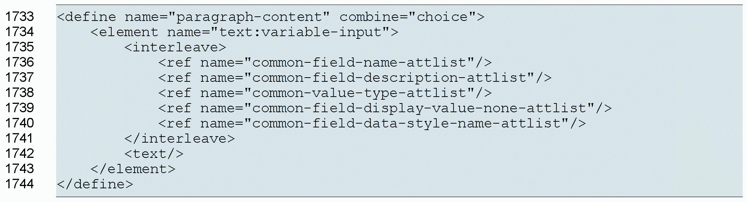Viewport: 747px width, 202px height.
Task: Click the opening element tag keyword
Action: (x=124, y=32)
